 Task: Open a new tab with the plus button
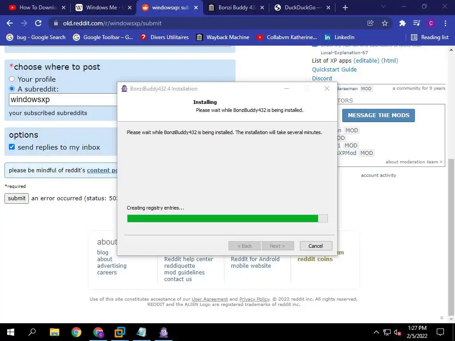point(345,8)
